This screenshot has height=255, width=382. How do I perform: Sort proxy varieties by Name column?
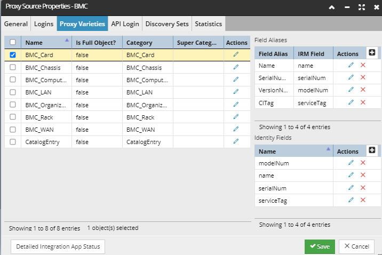coord(46,42)
